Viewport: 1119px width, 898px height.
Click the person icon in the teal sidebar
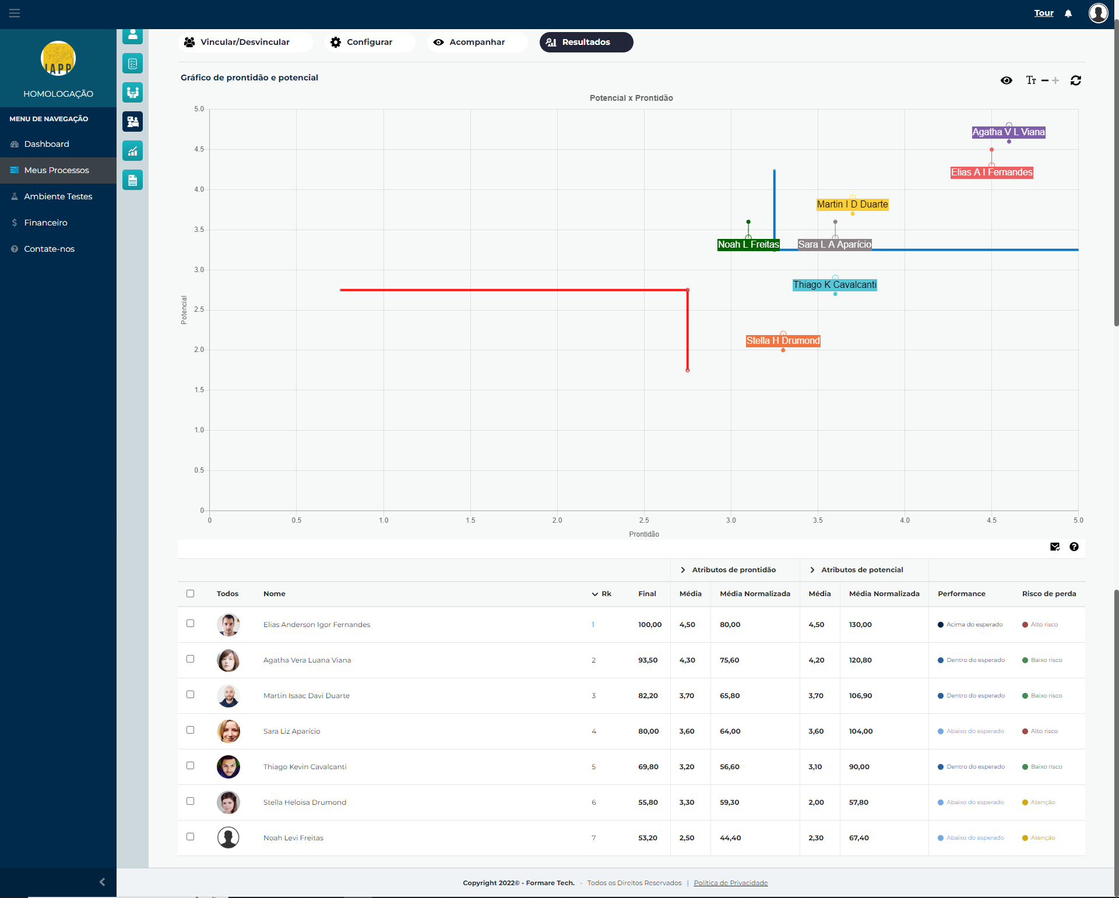[x=132, y=35]
